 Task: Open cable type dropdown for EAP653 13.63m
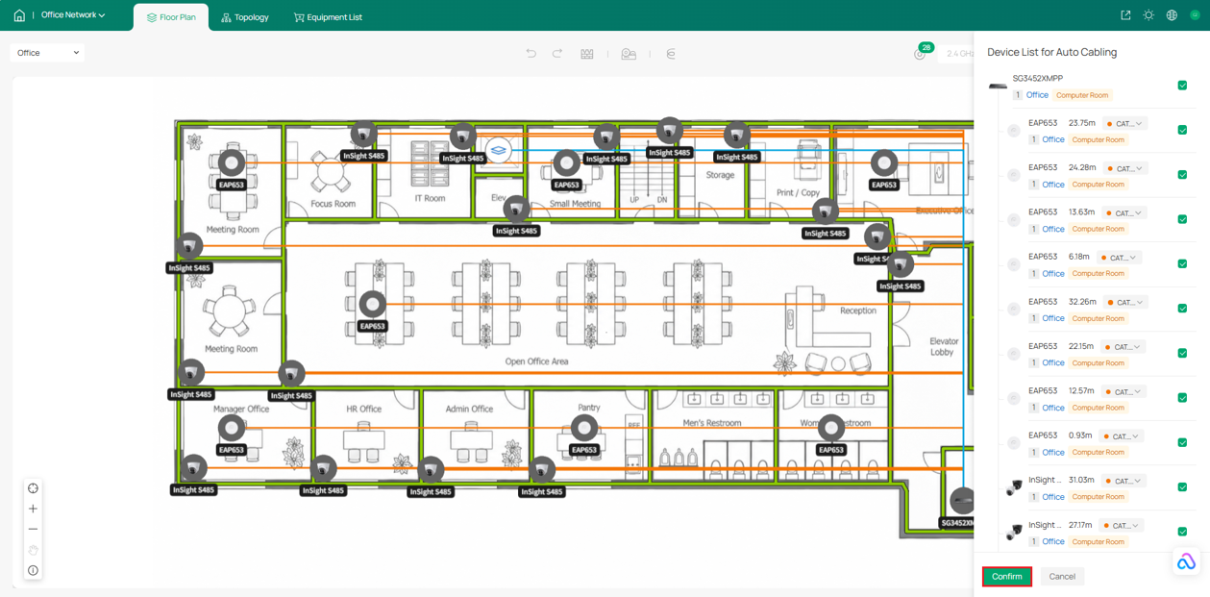tap(1124, 212)
